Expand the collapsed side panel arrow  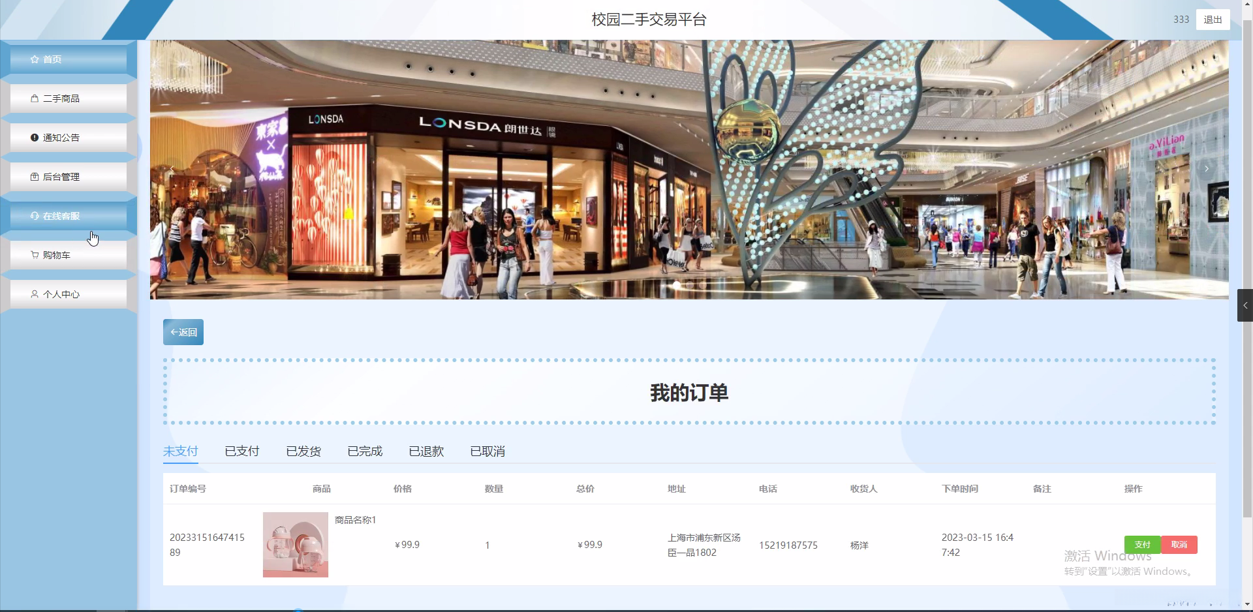pos(1245,305)
